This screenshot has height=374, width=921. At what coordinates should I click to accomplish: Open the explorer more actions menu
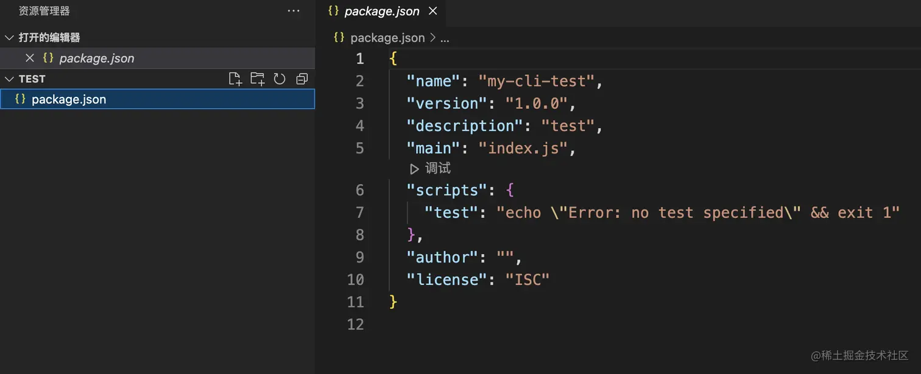(294, 11)
